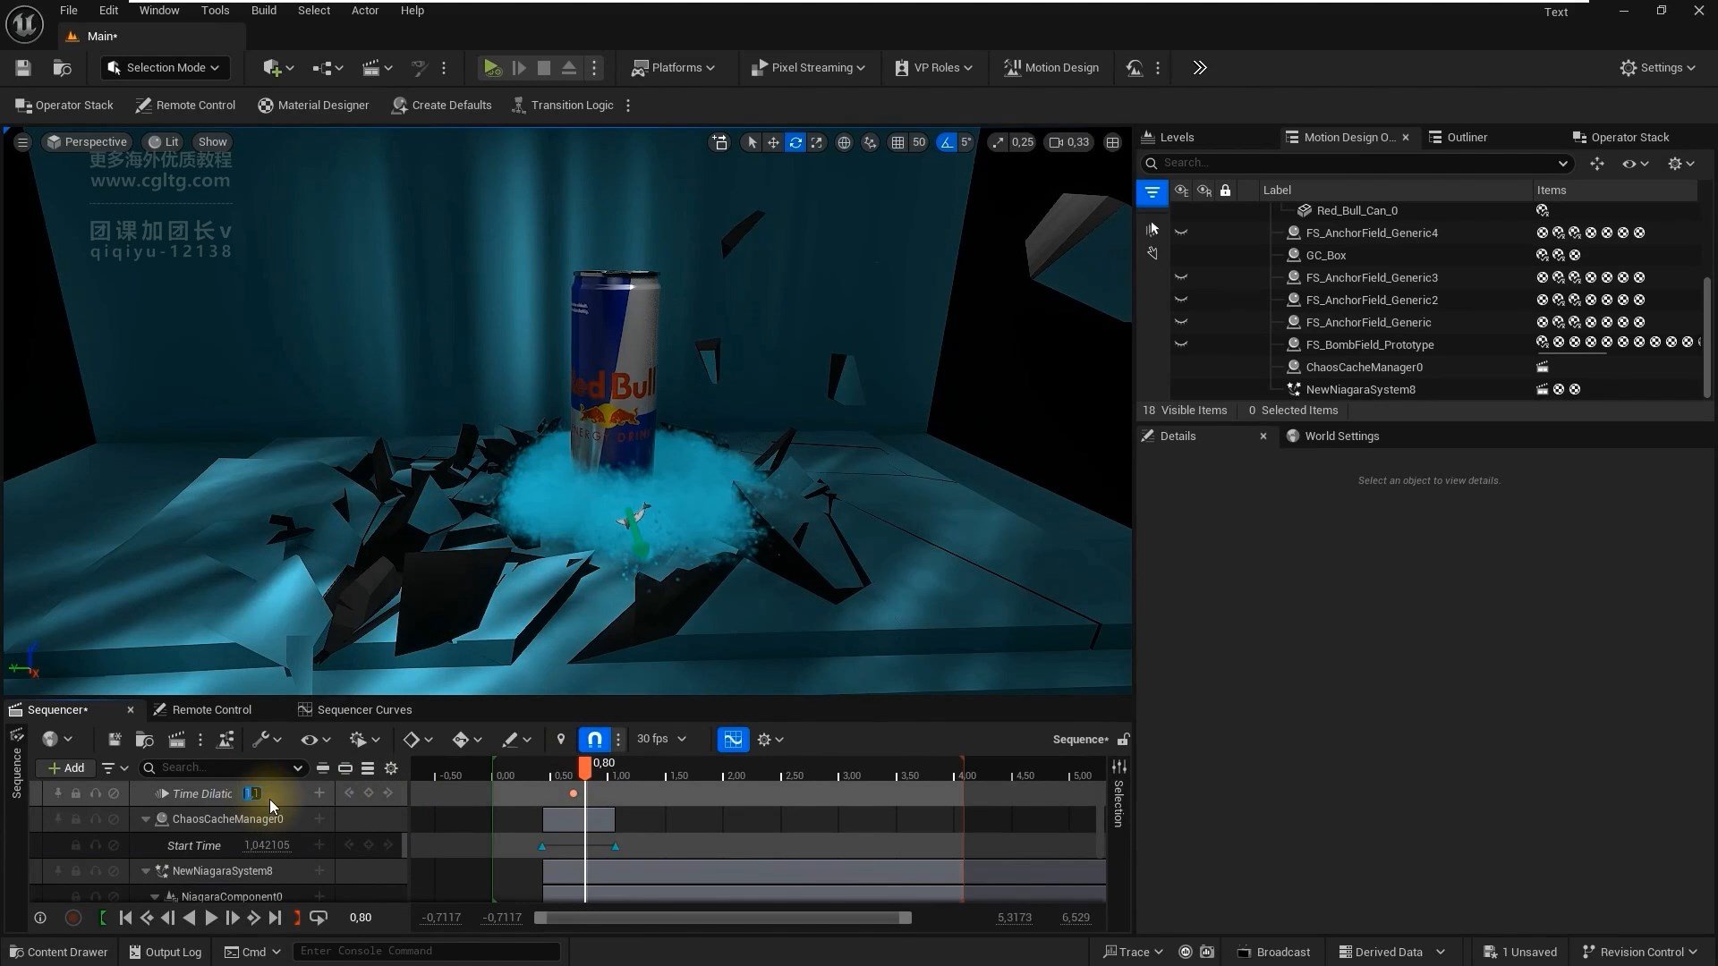Collapse the ChaosCacheManager0 track
The width and height of the screenshot is (1718, 966).
tap(146, 819)
